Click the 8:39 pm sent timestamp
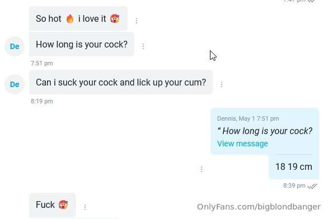 294,185
